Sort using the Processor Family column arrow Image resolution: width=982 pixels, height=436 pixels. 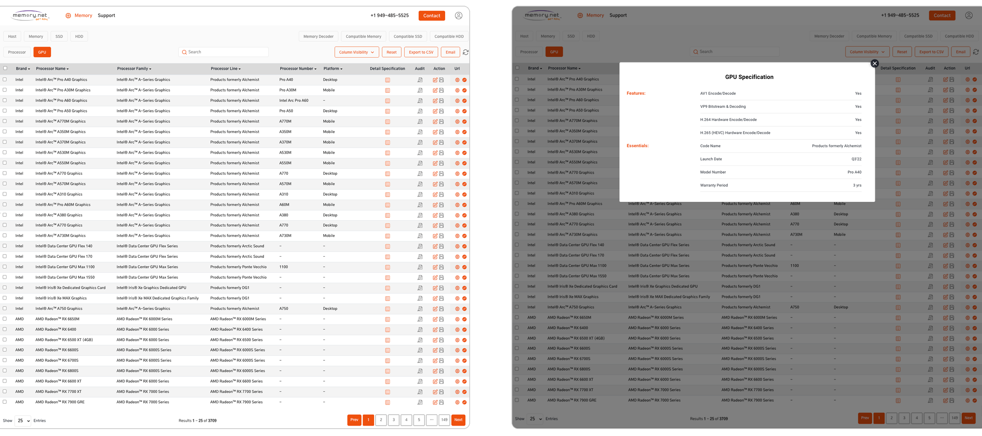pos(151,68)
